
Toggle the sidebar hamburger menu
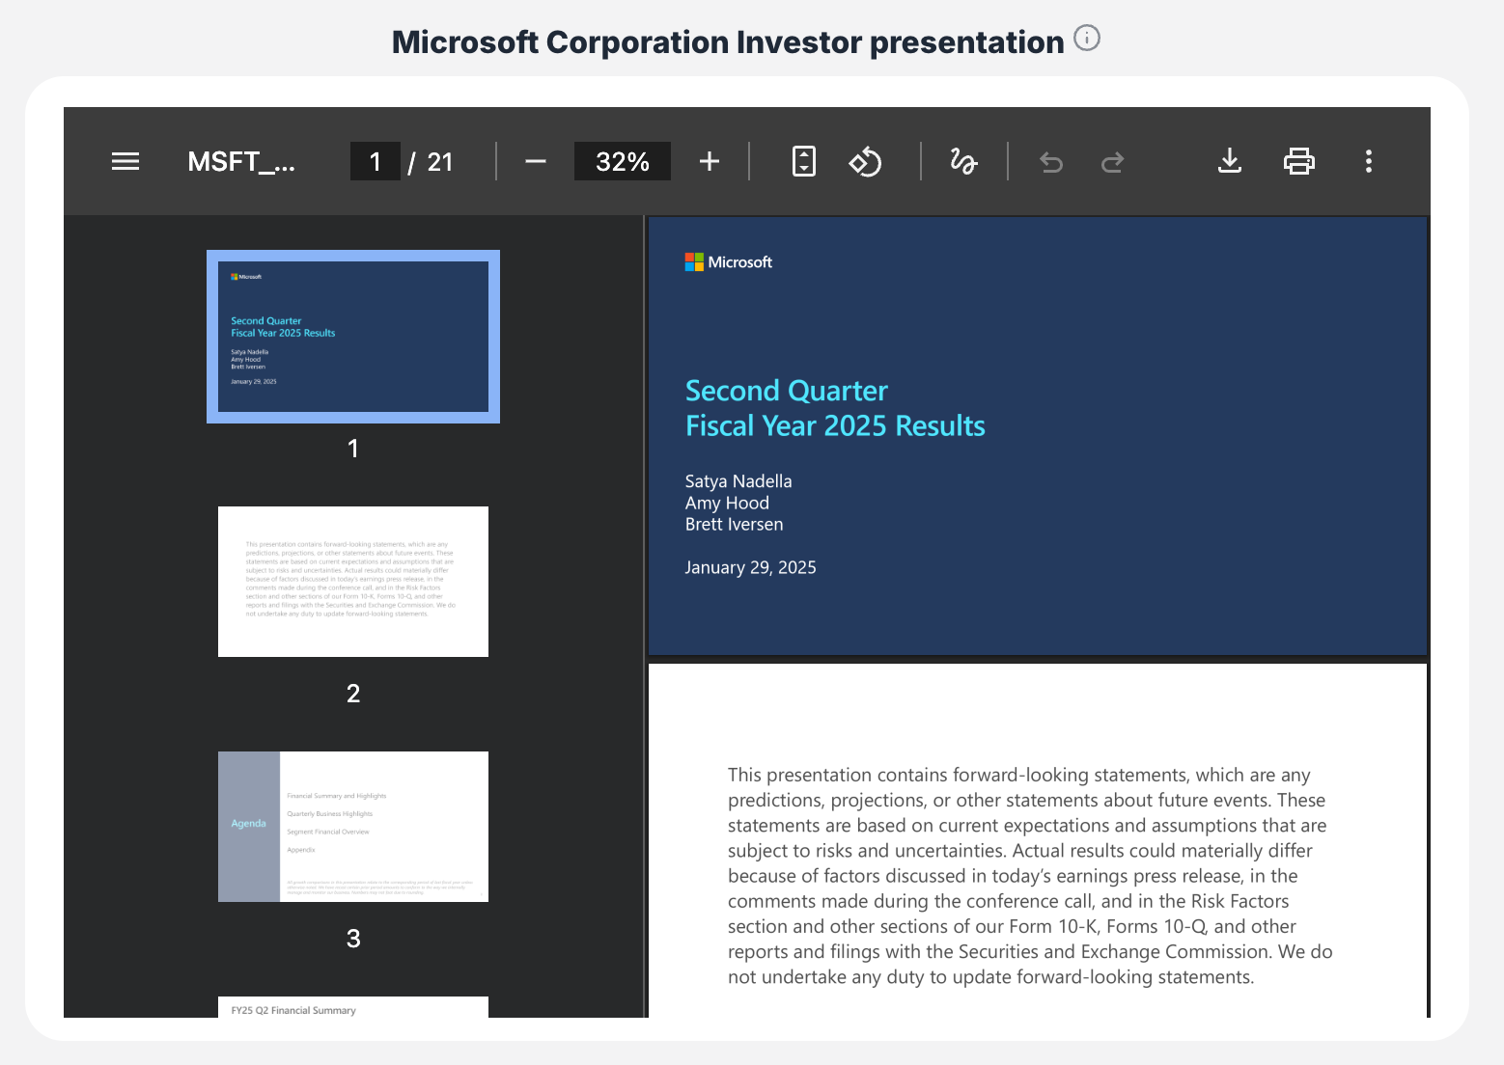coord(125,161)
